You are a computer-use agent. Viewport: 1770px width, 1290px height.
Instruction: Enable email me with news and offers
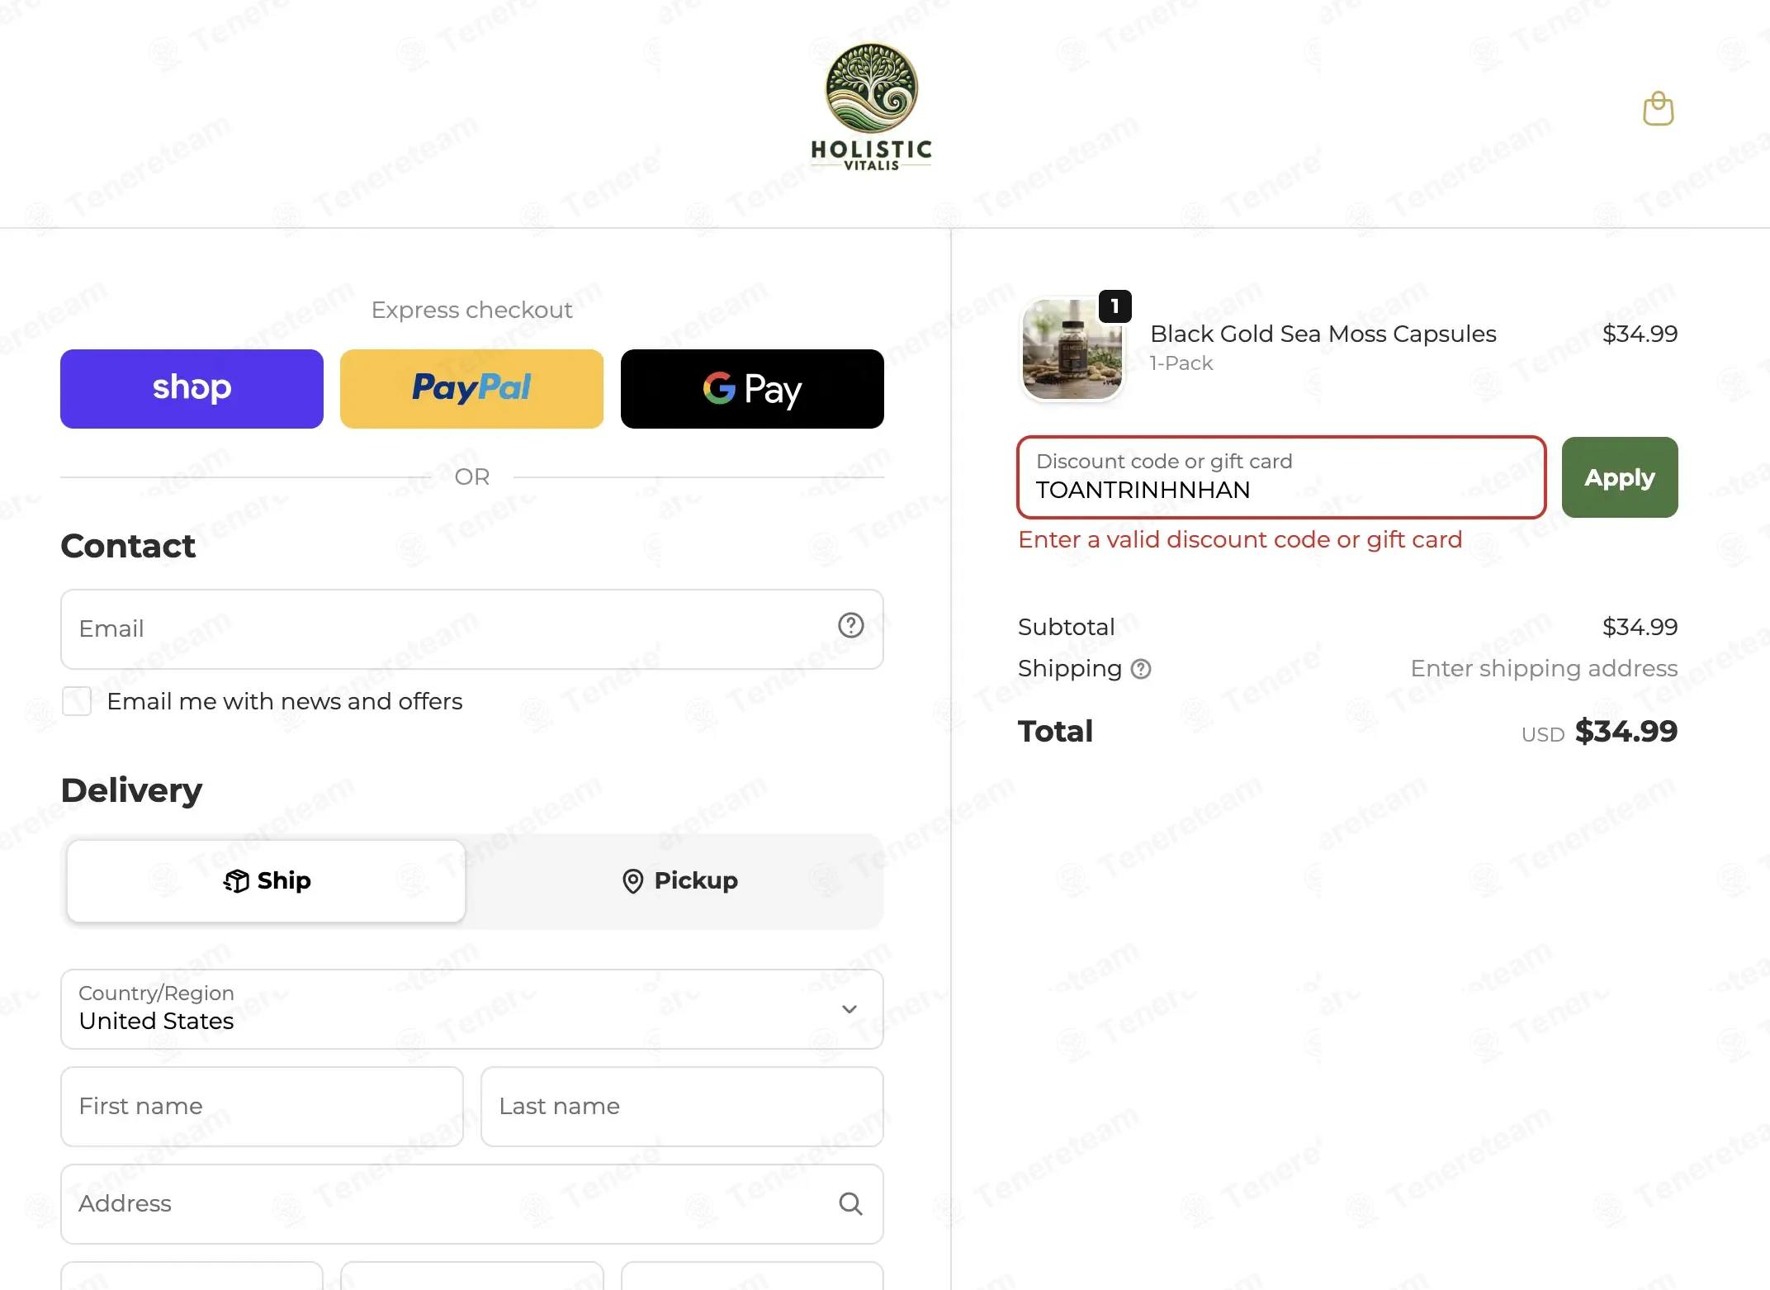[x=77, y=701]
